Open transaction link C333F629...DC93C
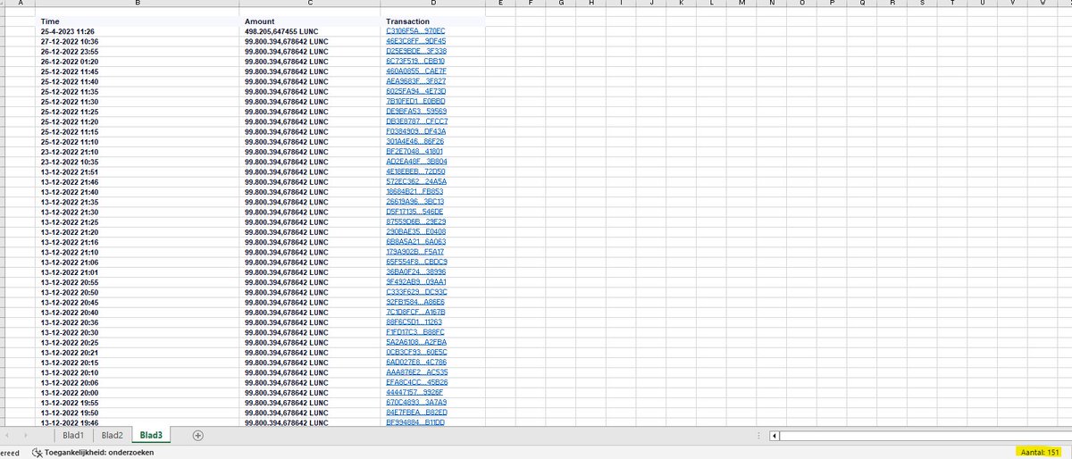This screenshot has width=1072, height=459. point(415,291)
